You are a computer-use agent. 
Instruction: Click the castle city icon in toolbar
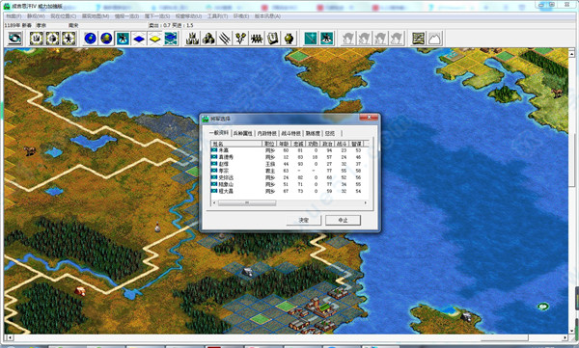192,39
